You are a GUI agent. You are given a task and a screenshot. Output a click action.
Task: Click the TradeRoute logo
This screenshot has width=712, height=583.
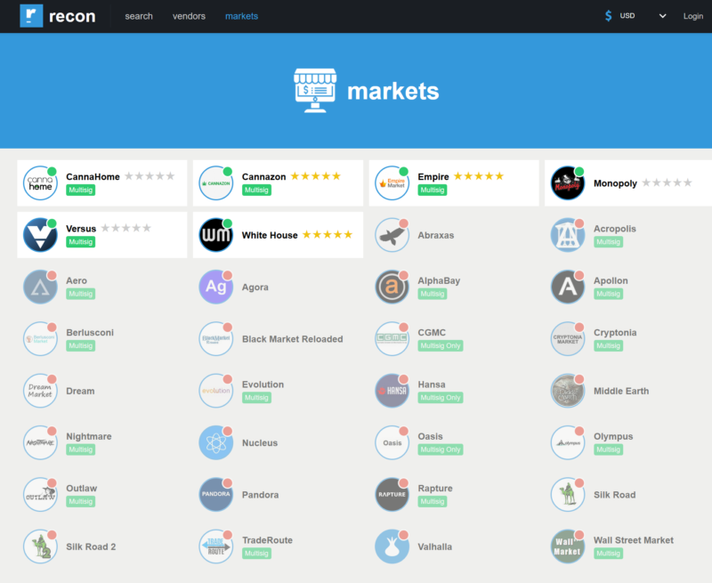tap(216, 547)
